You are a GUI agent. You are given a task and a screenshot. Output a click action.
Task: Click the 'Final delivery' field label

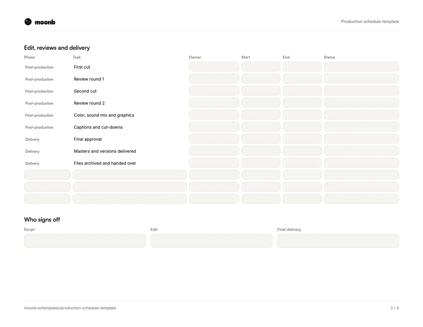(x=289, y=229)
